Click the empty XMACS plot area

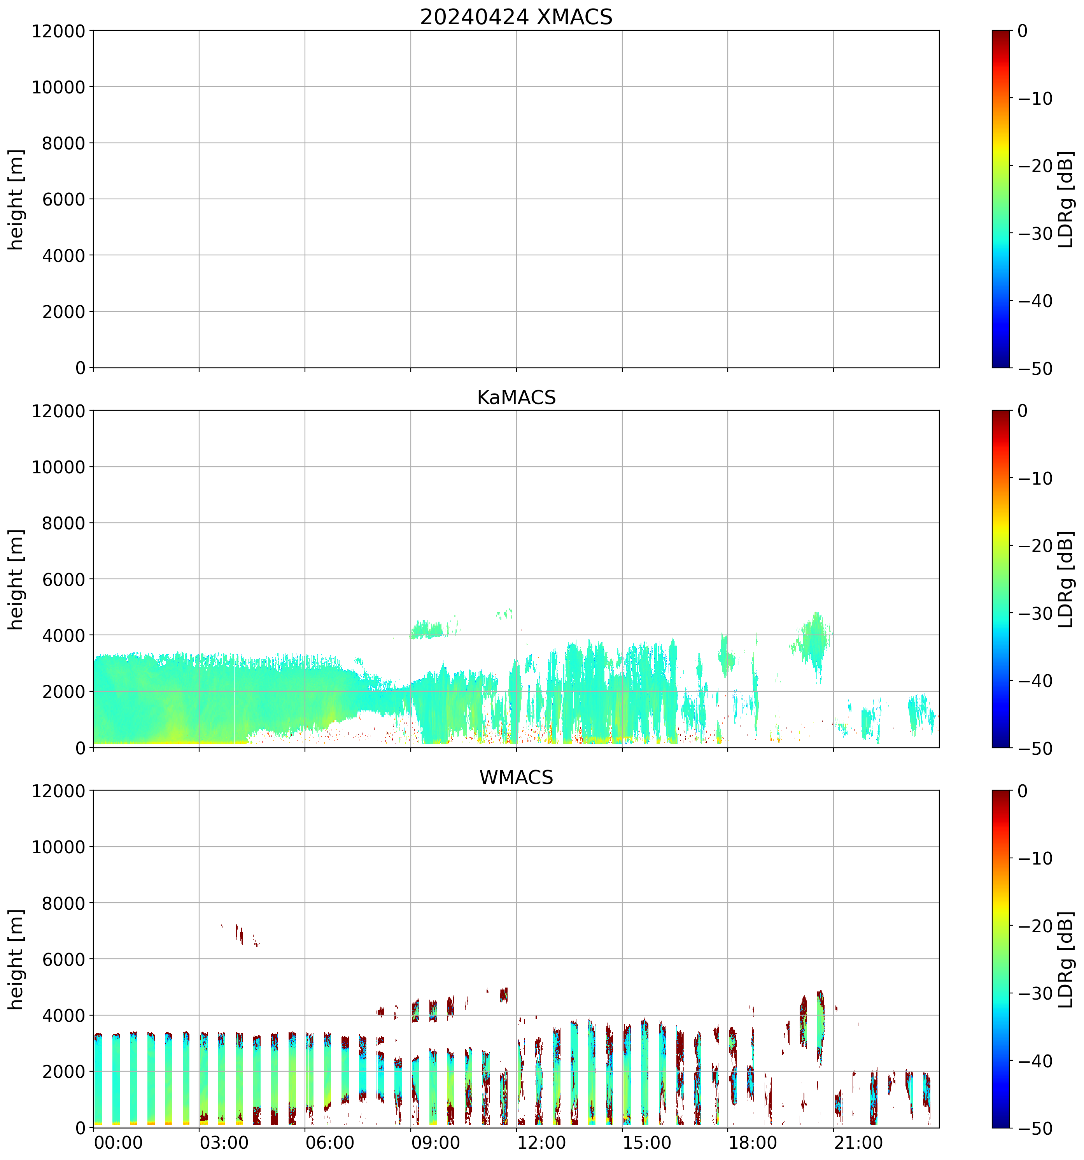(515, 199)
